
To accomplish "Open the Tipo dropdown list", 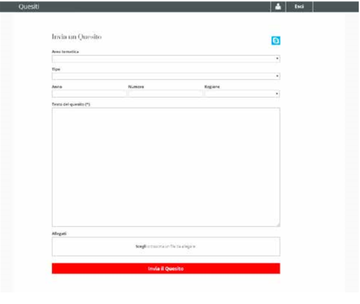I will (x=166, y=76).
